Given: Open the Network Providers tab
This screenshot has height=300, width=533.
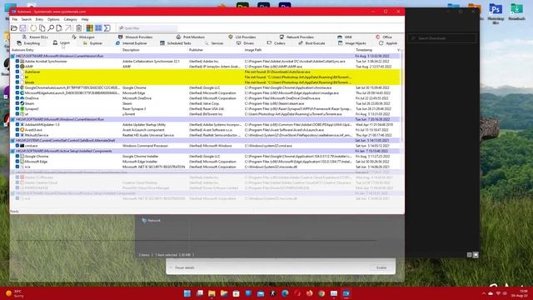Looking at the screenshot, I should coord(296,37).
